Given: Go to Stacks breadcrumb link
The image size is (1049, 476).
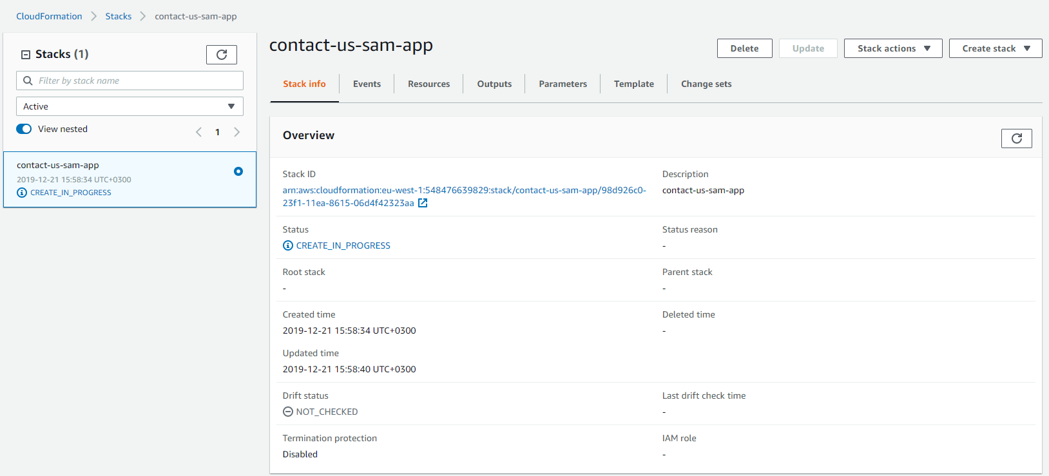Looking at the screenshot, I should pyautogui.click(x=119, y=16).
